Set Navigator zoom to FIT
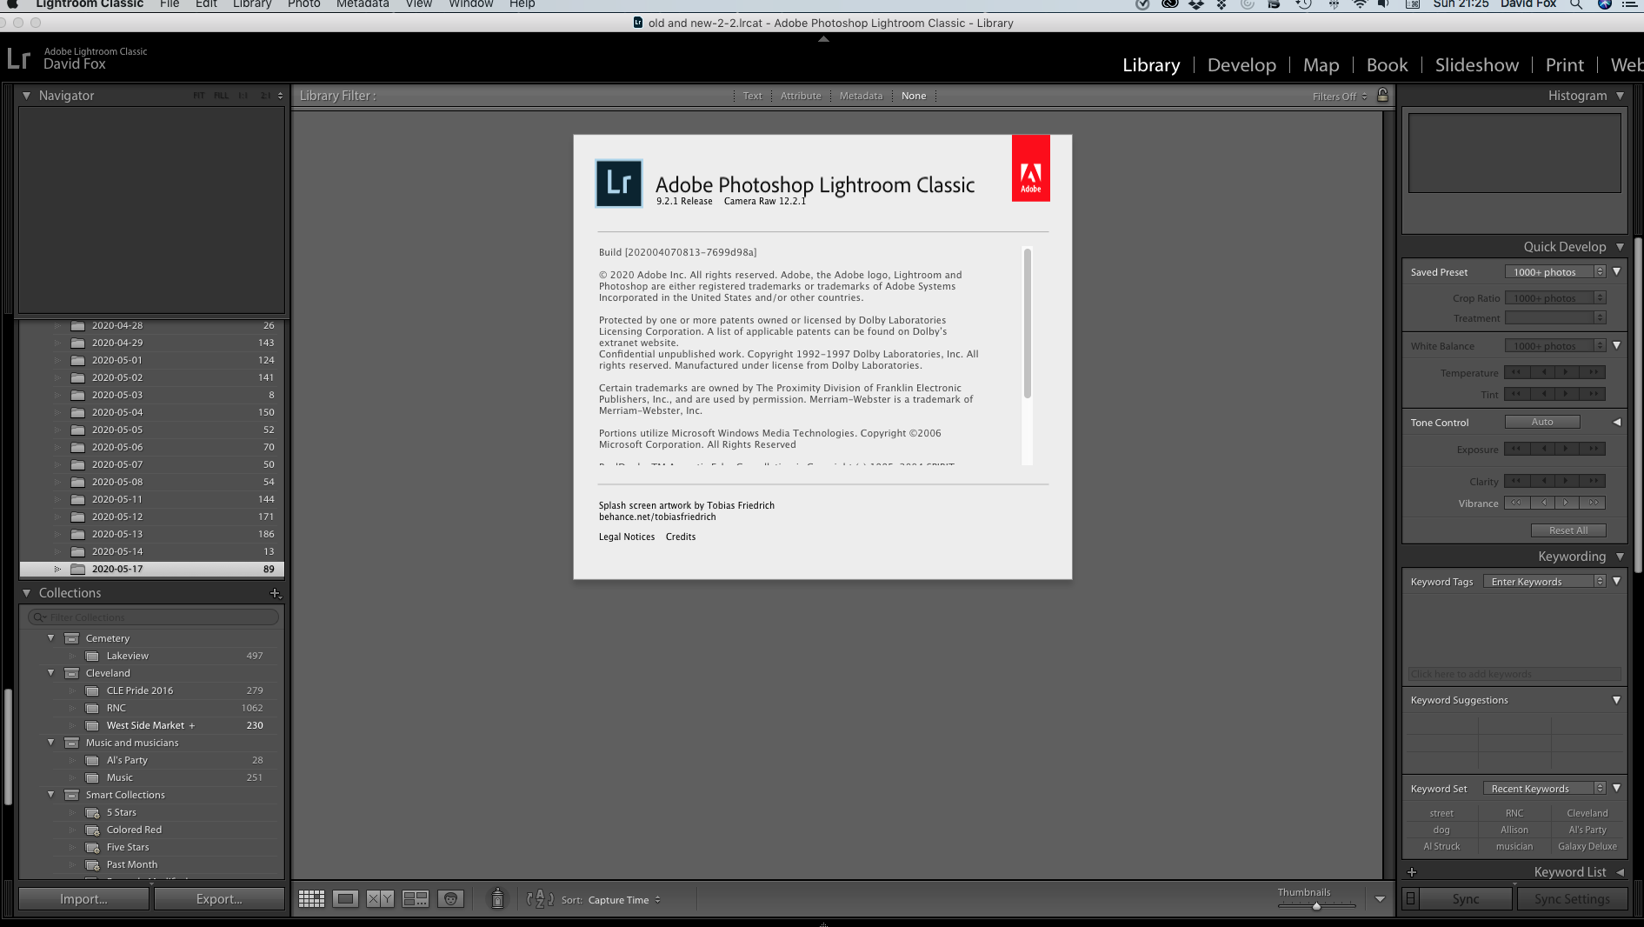Screen dimensions: 1644x927 (x=198, y=96)
